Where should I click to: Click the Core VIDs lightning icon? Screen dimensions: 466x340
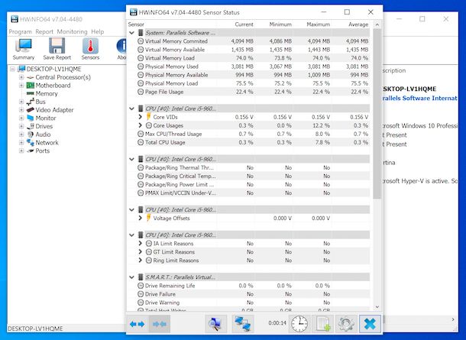coord(149,117)
